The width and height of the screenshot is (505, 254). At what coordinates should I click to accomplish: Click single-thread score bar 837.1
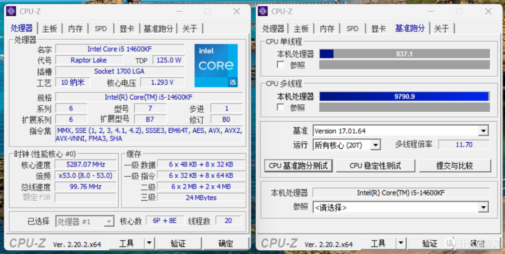pos(404,54)
